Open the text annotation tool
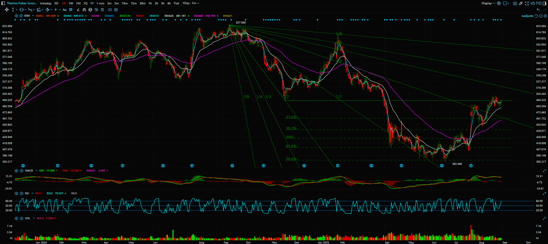Viewport: 548px width, 244px height. tap(64, 10)
